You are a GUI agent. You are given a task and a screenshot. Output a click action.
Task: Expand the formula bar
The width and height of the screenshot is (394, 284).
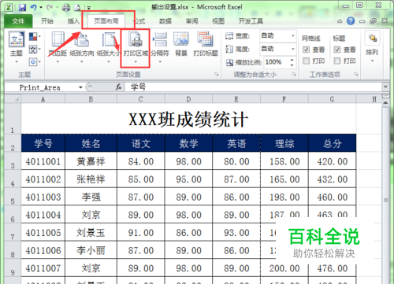[x=385, y=87]
